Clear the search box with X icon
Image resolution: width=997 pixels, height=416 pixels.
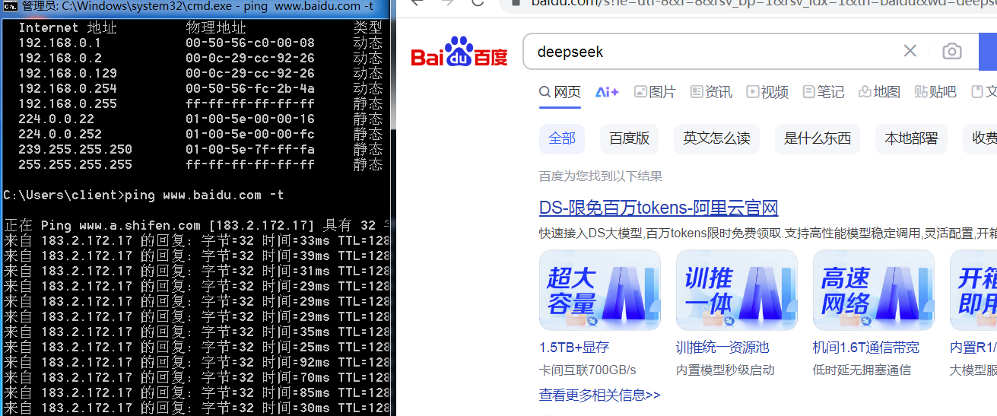point(910,51)
